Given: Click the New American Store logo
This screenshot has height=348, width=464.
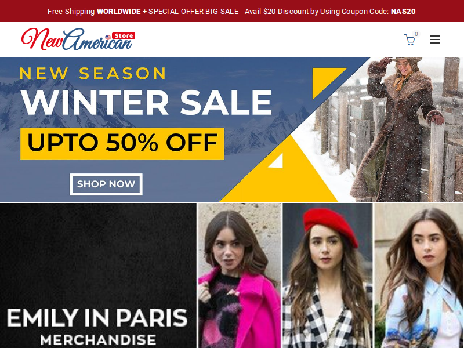Looking at the screenshot, I should coord(78,39).
